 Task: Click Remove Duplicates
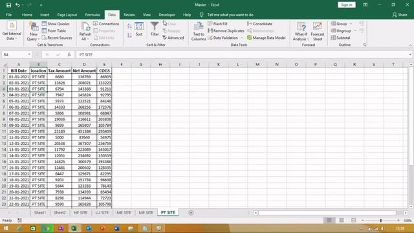(x=226, y=31)
